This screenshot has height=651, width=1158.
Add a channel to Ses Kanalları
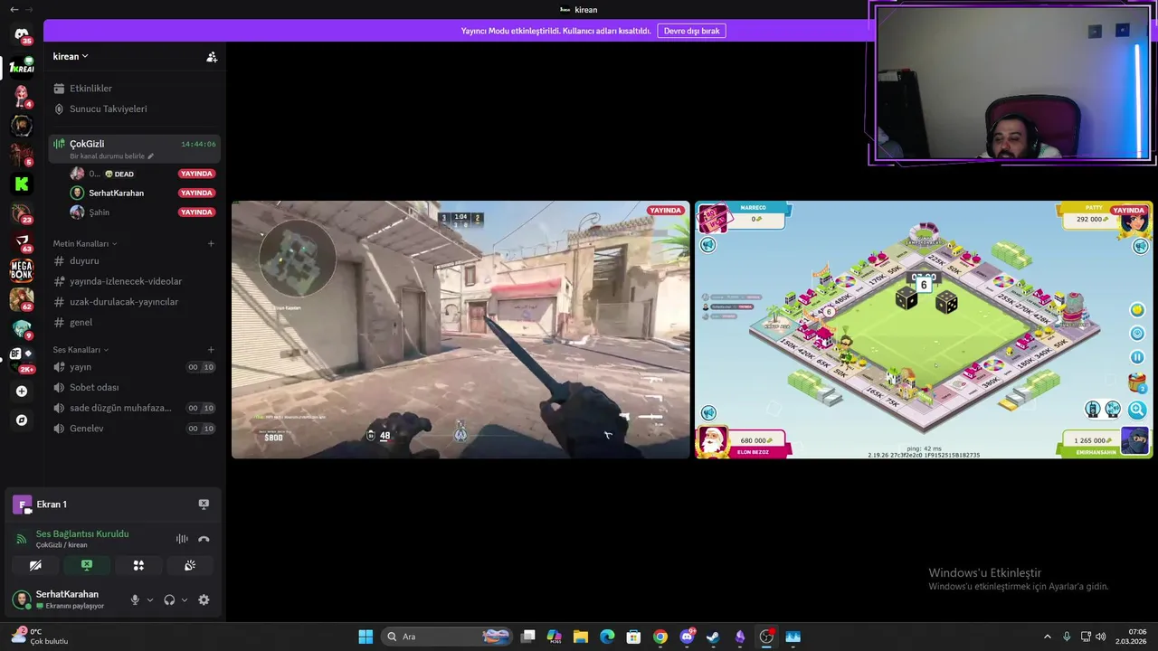[x=211, y=350]
